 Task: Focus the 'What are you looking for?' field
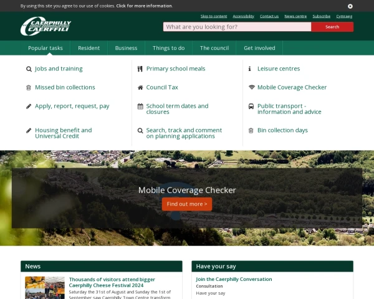pos(237,27)
